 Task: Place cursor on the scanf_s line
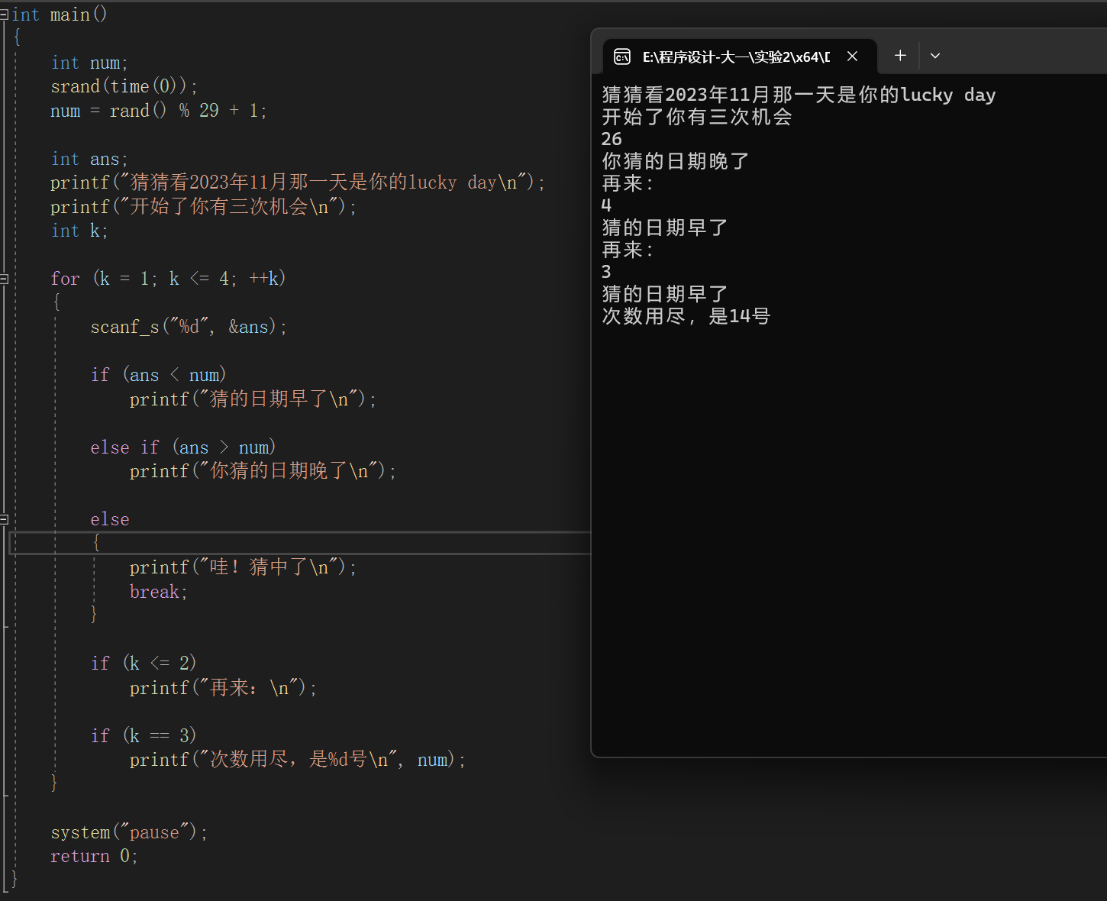tap(188, 328)
